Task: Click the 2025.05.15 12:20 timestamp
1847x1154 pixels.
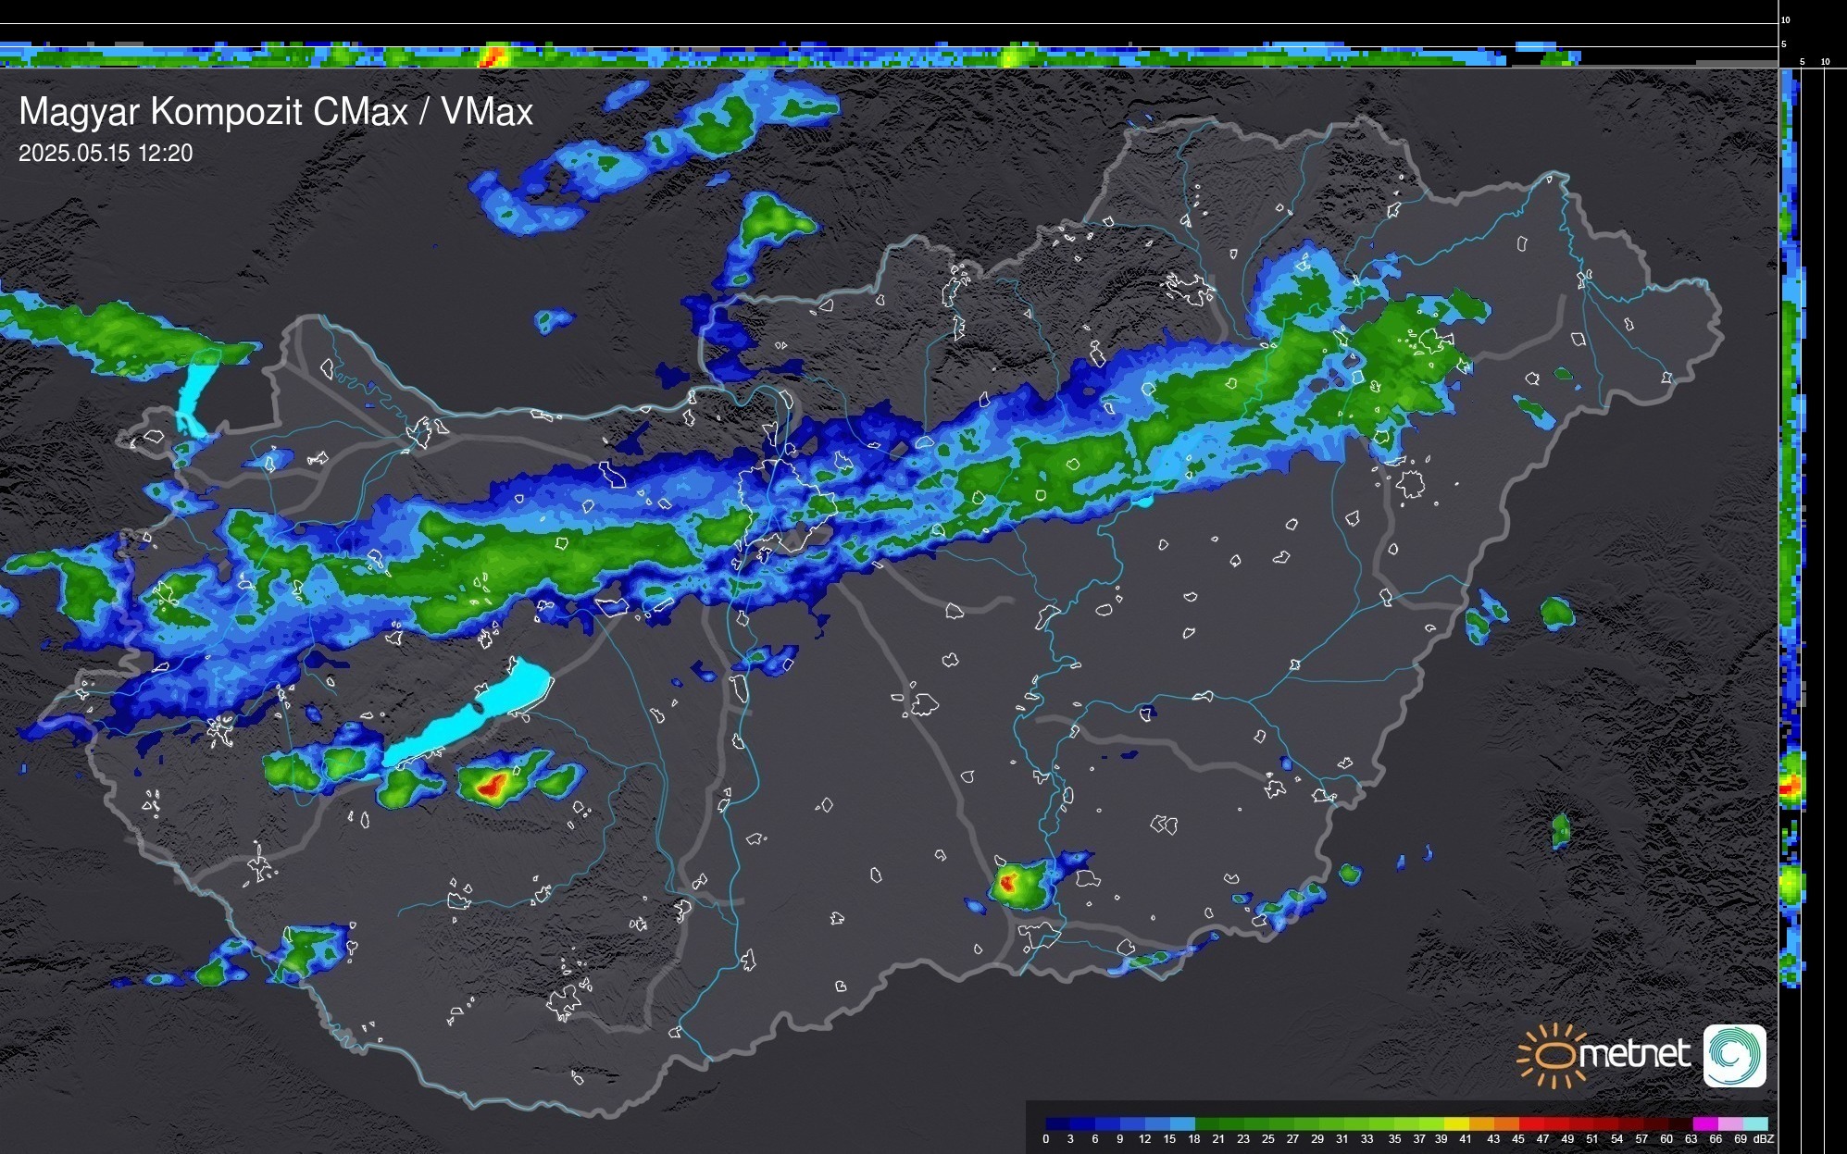Action: 106,154
